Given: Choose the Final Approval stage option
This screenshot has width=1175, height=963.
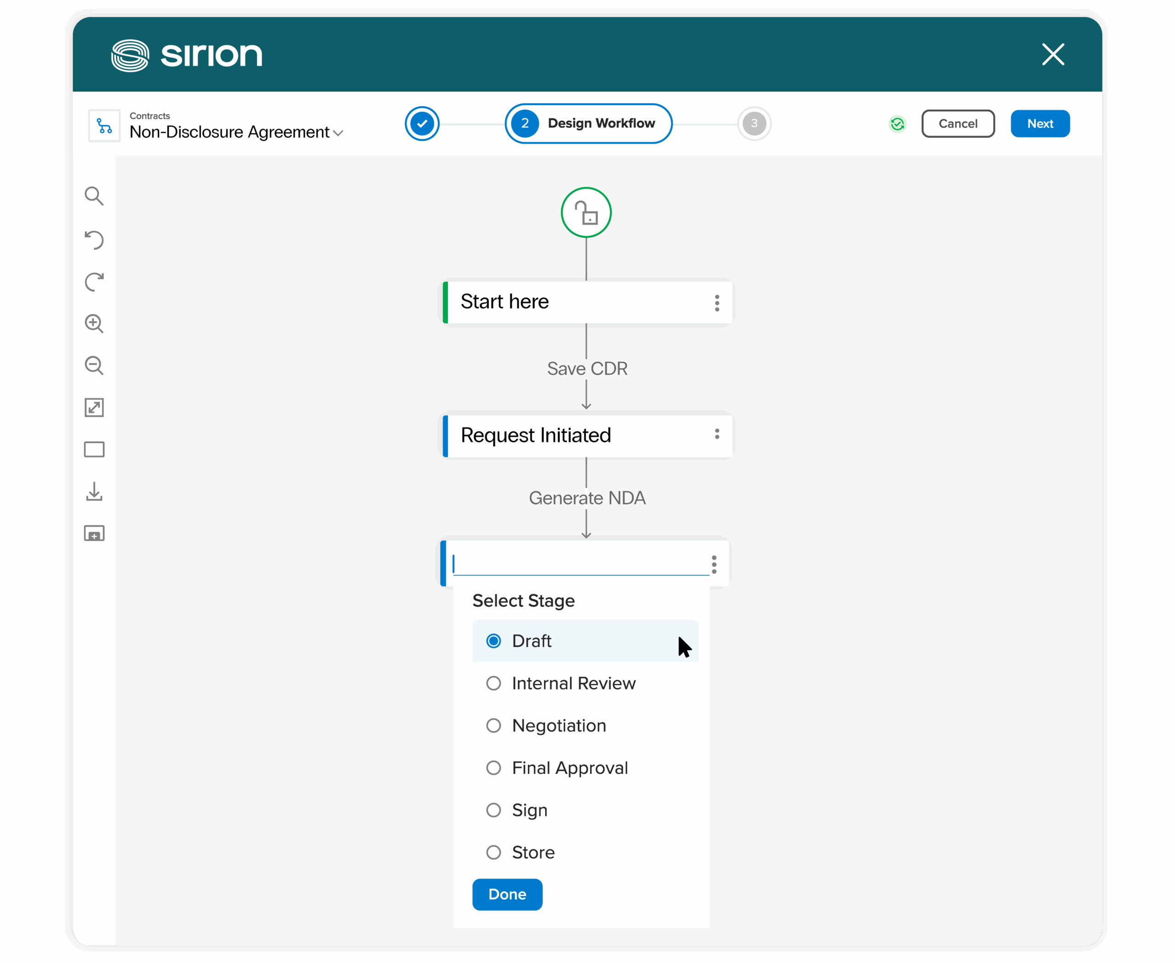Looking at the screenshot, I should click(x=493, y=768).
